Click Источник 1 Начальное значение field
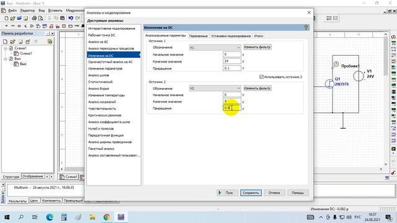397x223 pixels. click(232, 55)
